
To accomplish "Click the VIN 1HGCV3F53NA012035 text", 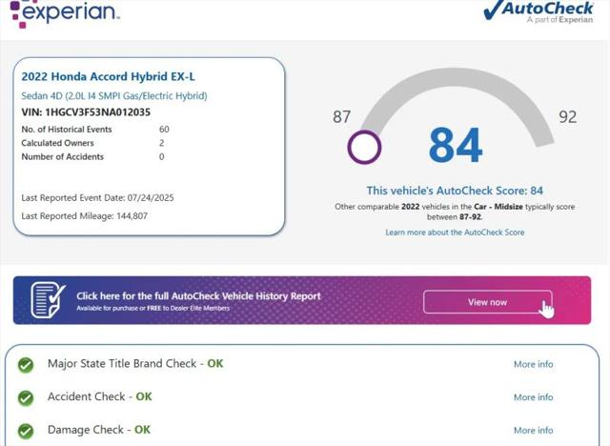I will [x=86, y=112].
